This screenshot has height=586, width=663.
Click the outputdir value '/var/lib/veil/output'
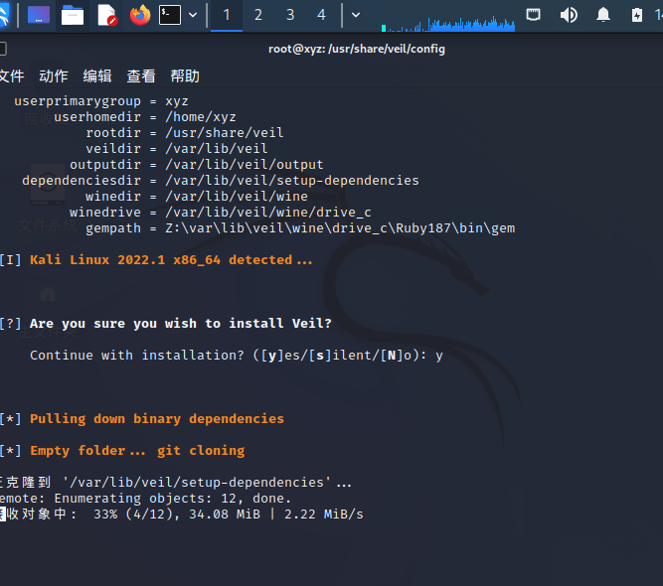click(244, 164)
